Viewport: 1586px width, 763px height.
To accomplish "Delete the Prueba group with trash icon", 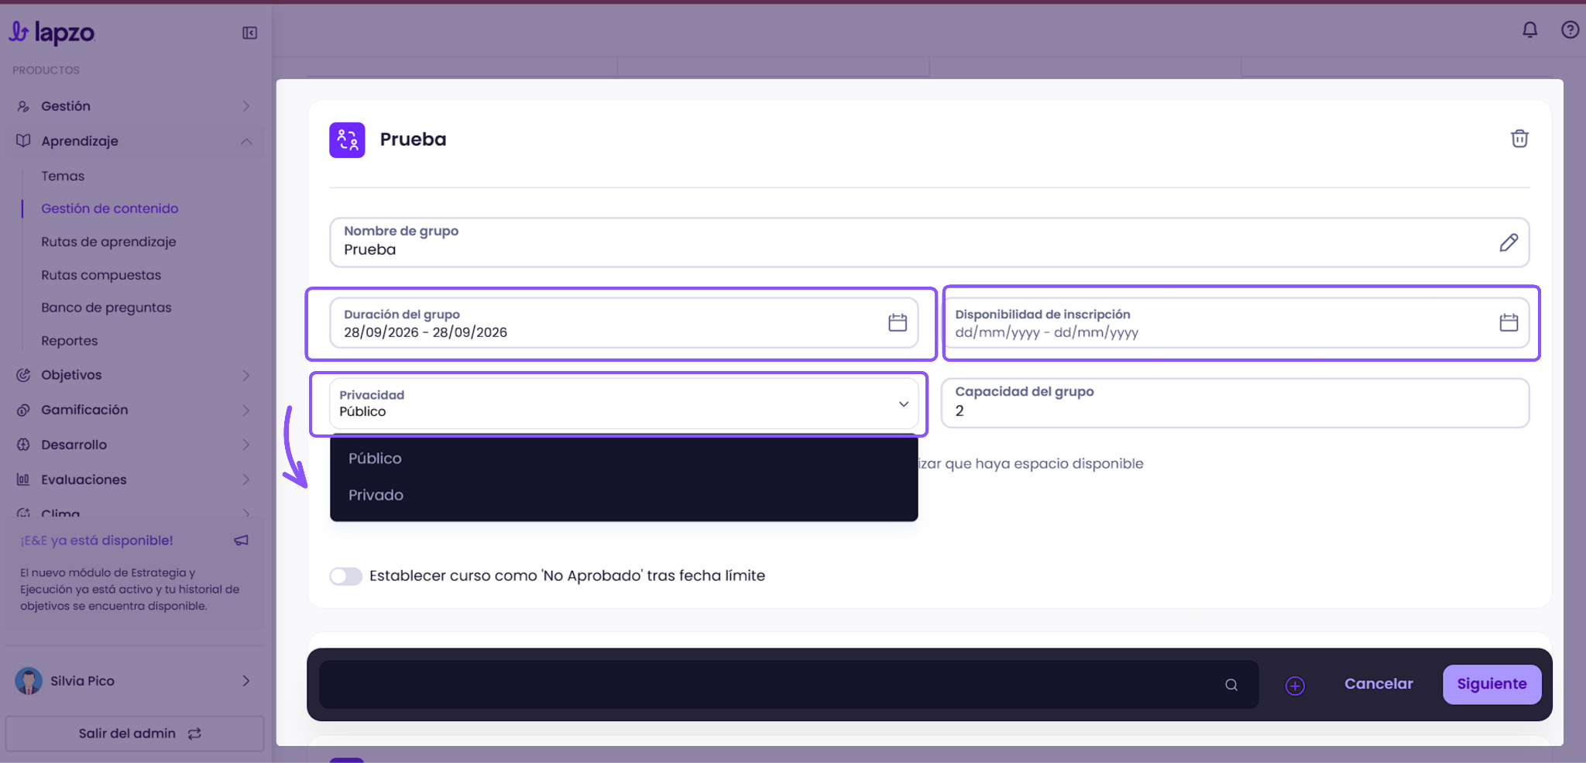I will click(1519, 139).
